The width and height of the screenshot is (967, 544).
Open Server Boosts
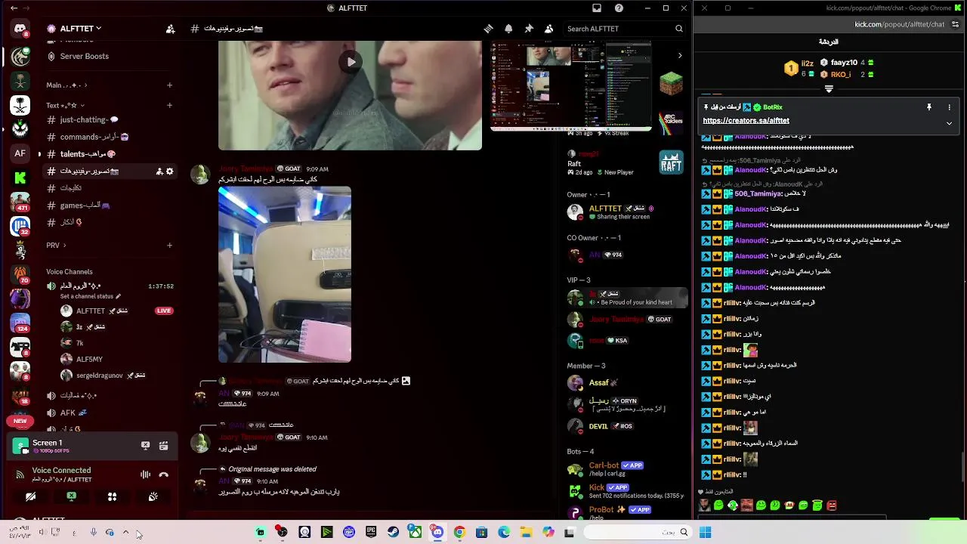tap(85, 56)
